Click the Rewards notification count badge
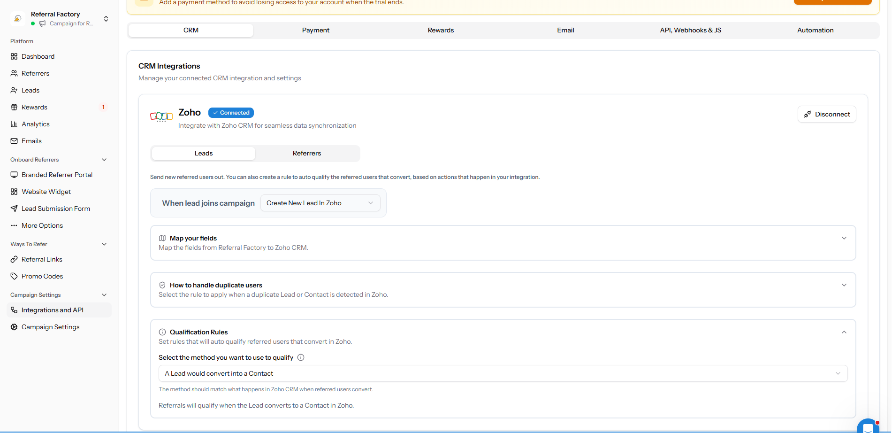This screenshot has width=892, height=433. 103,107
